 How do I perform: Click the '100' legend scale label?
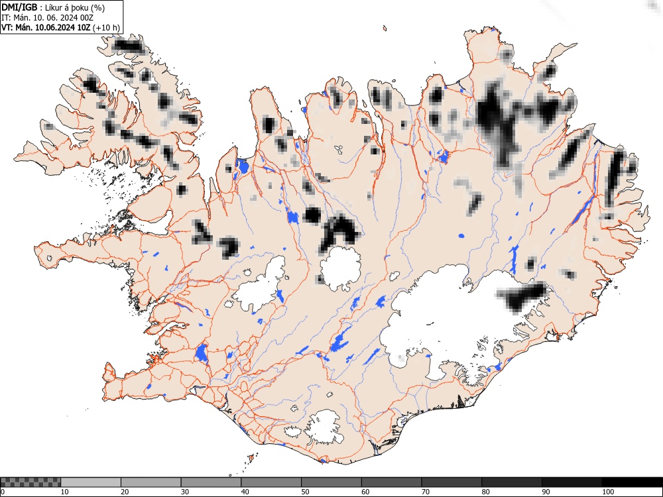607,492
